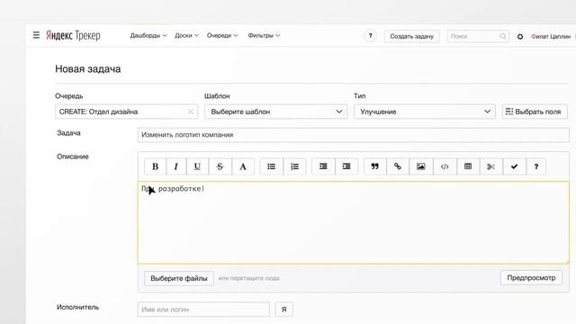The image size is (576, 324).
Task: Insert an image into the description
Action: click(421, 166)
